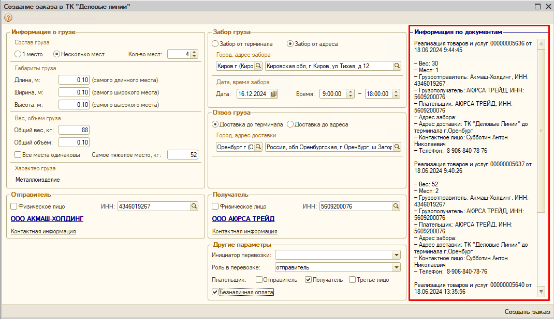Click Самое тяжелое место, кг field
Image resolution: width=554 pixels, height=319 pixels.
tap(183, 154)
